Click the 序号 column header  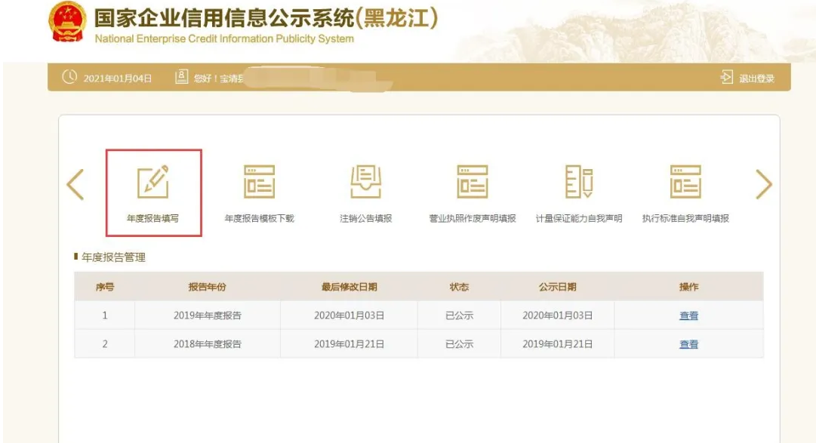tap(105, 287)
